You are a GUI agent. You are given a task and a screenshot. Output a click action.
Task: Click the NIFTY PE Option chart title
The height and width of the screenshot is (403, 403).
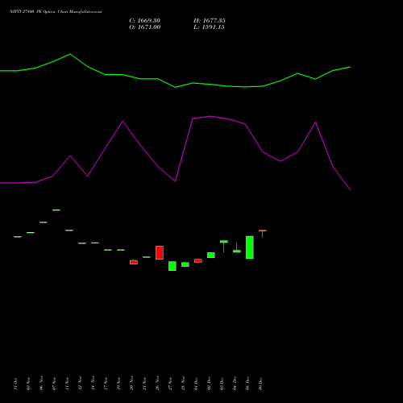(56, 12)
